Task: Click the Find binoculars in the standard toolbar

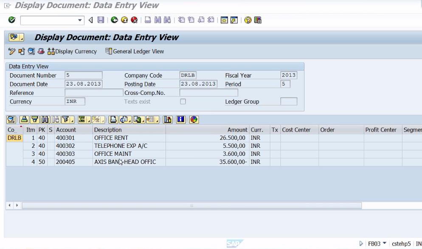Action: [x=158, y=20]
